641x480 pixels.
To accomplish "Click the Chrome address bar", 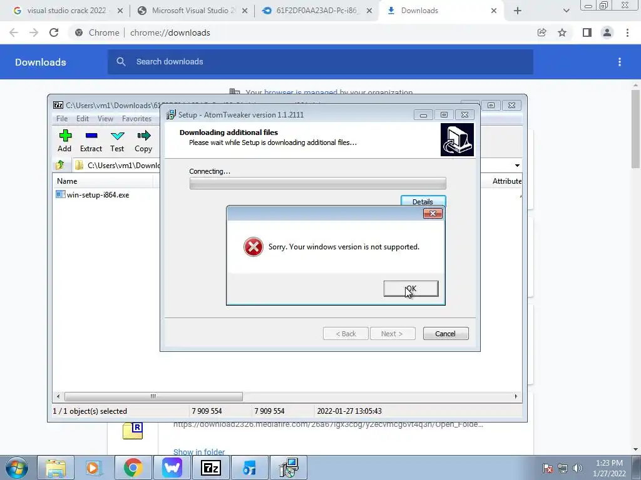I will pos(302,32).
